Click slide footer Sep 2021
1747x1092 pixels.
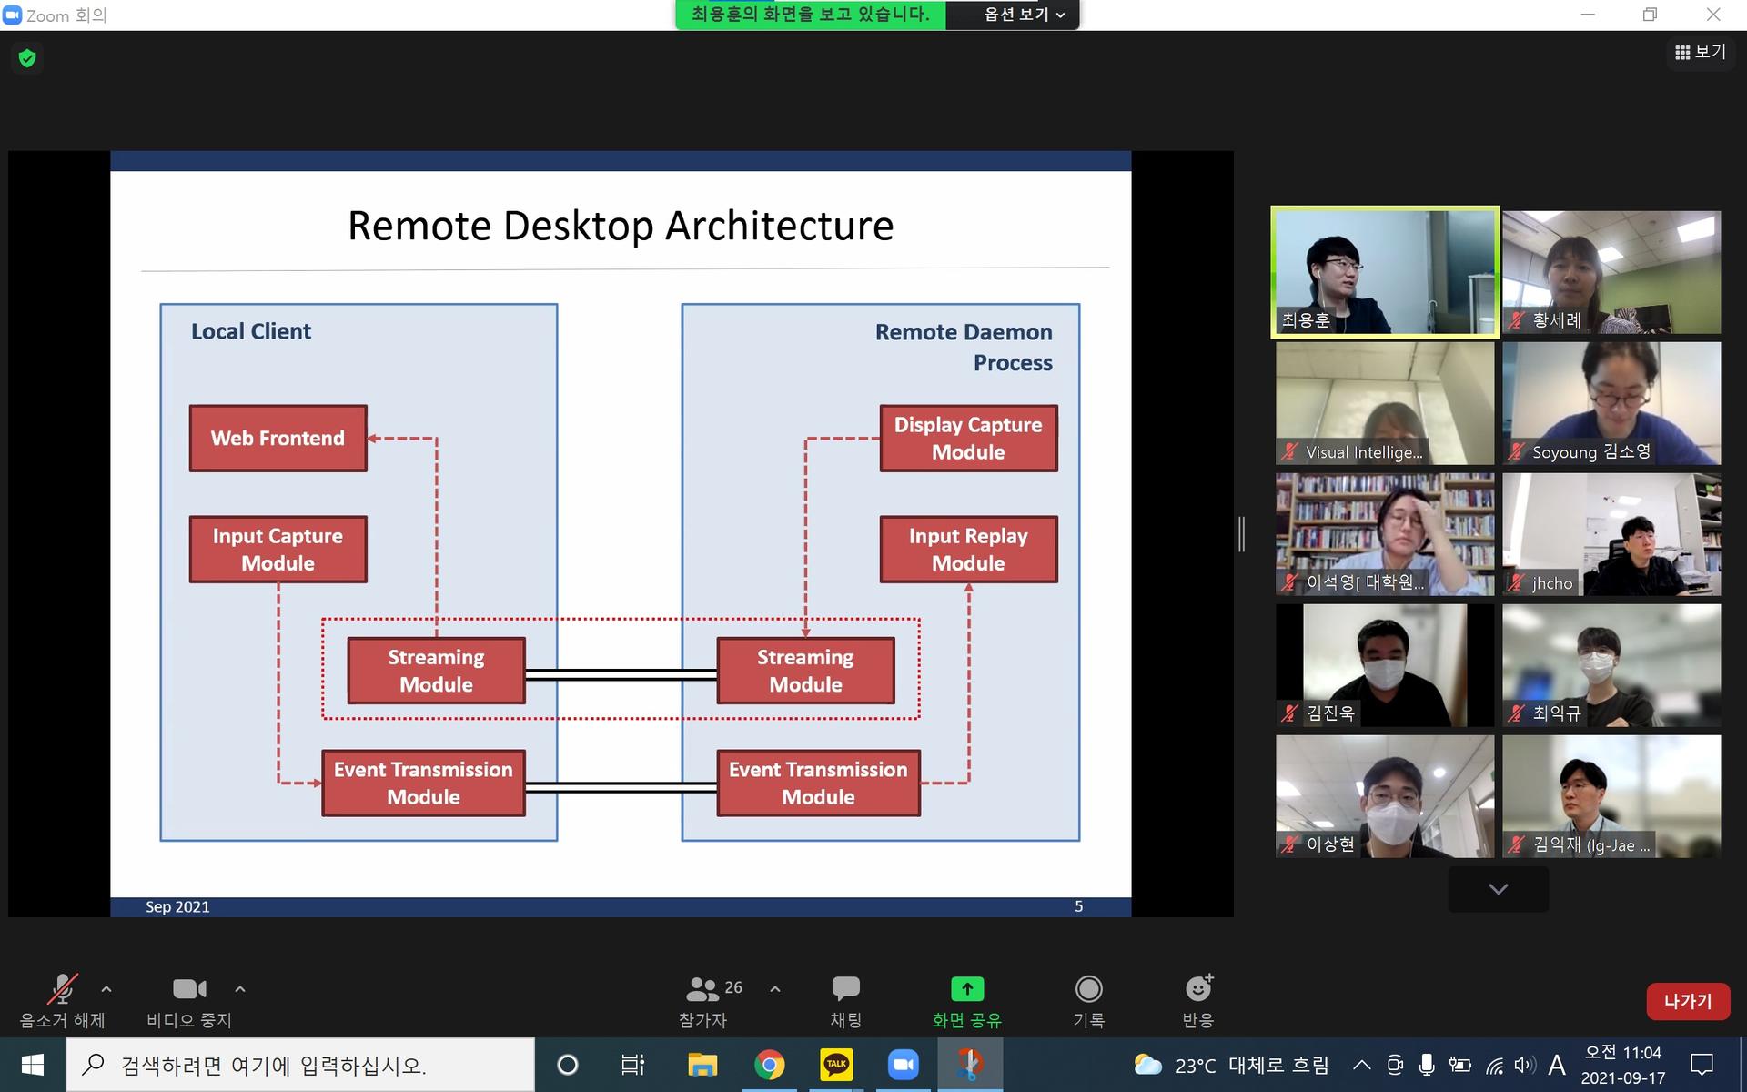tap(177, 907)
